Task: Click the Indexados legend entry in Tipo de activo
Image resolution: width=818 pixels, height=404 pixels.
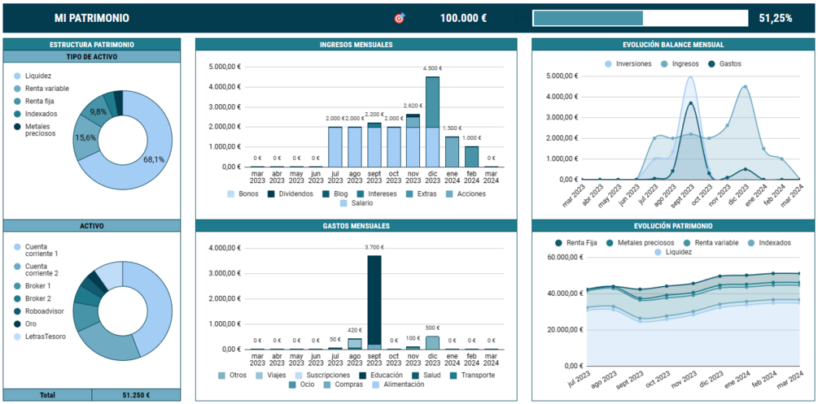Action: (x=36, y=114)
